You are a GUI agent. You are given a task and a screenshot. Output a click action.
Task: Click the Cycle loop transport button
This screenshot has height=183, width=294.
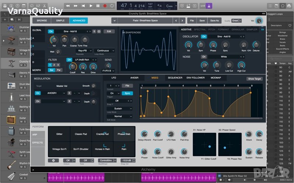point(111,5)
